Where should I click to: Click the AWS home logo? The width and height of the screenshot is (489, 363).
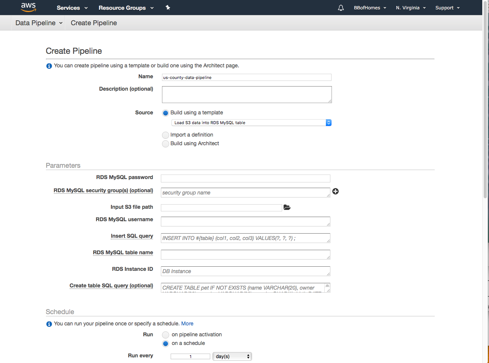pyautogui.click(x=28, y=7)
